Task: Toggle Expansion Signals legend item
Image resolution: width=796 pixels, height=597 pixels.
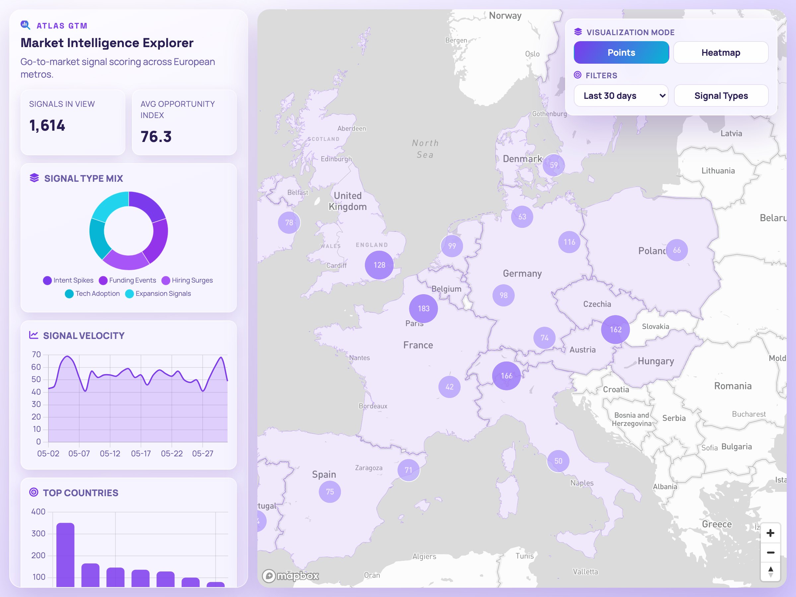Action: pos(158,294)
